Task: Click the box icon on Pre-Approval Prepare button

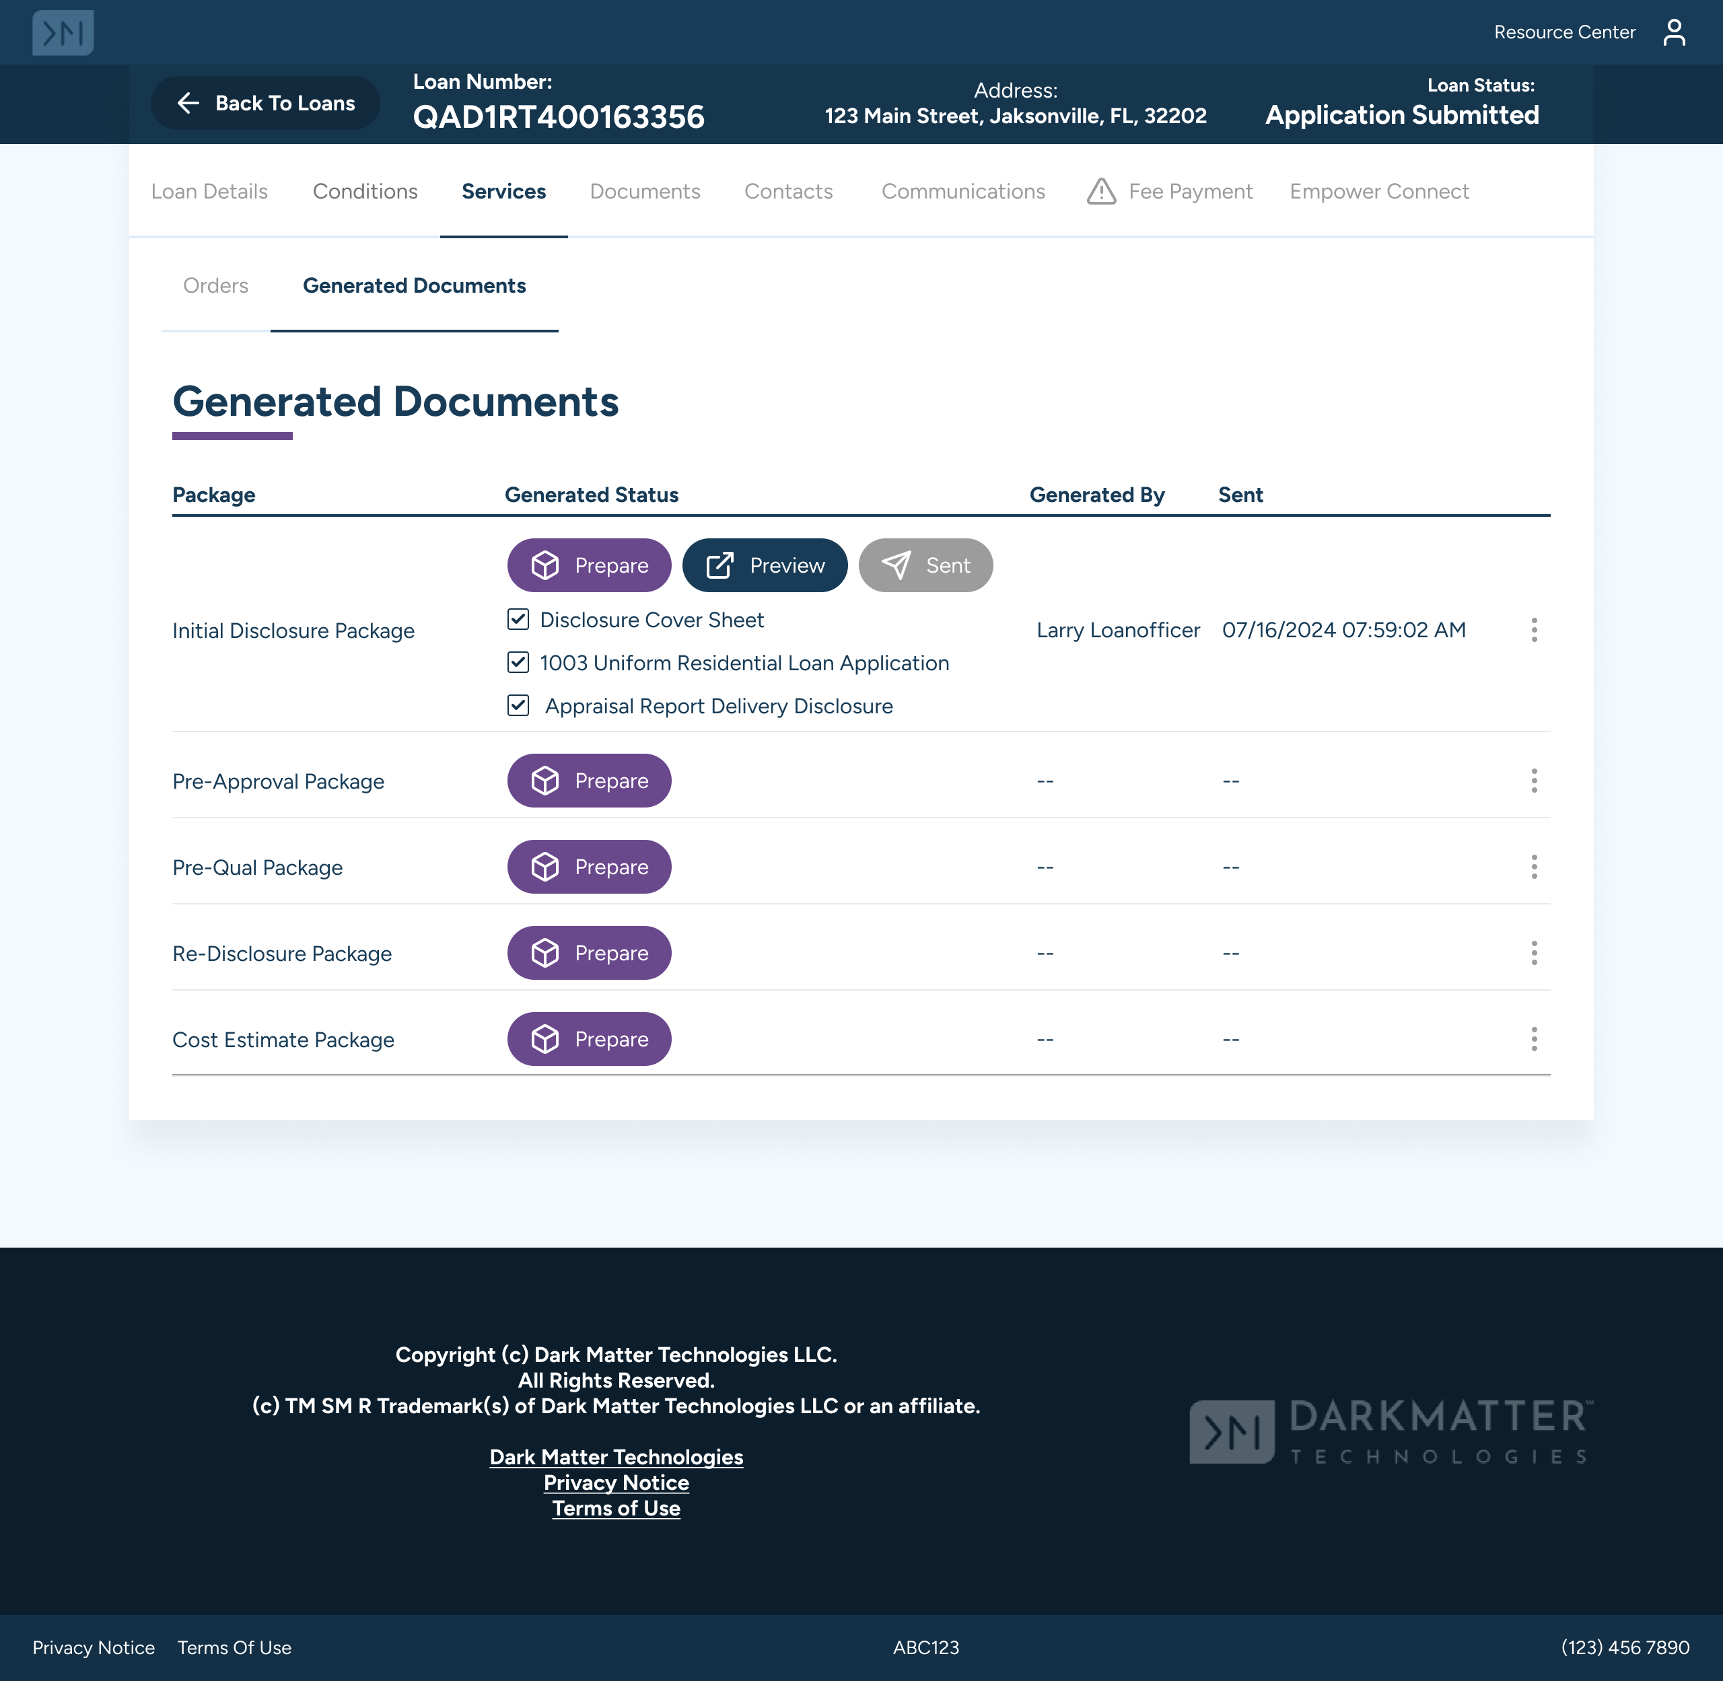Action: coord(545,781)
